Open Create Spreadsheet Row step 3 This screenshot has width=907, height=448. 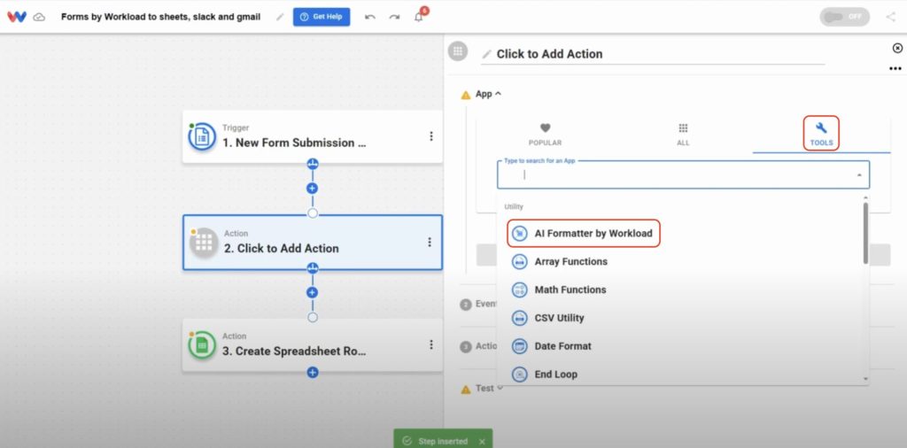pos(313,345)
